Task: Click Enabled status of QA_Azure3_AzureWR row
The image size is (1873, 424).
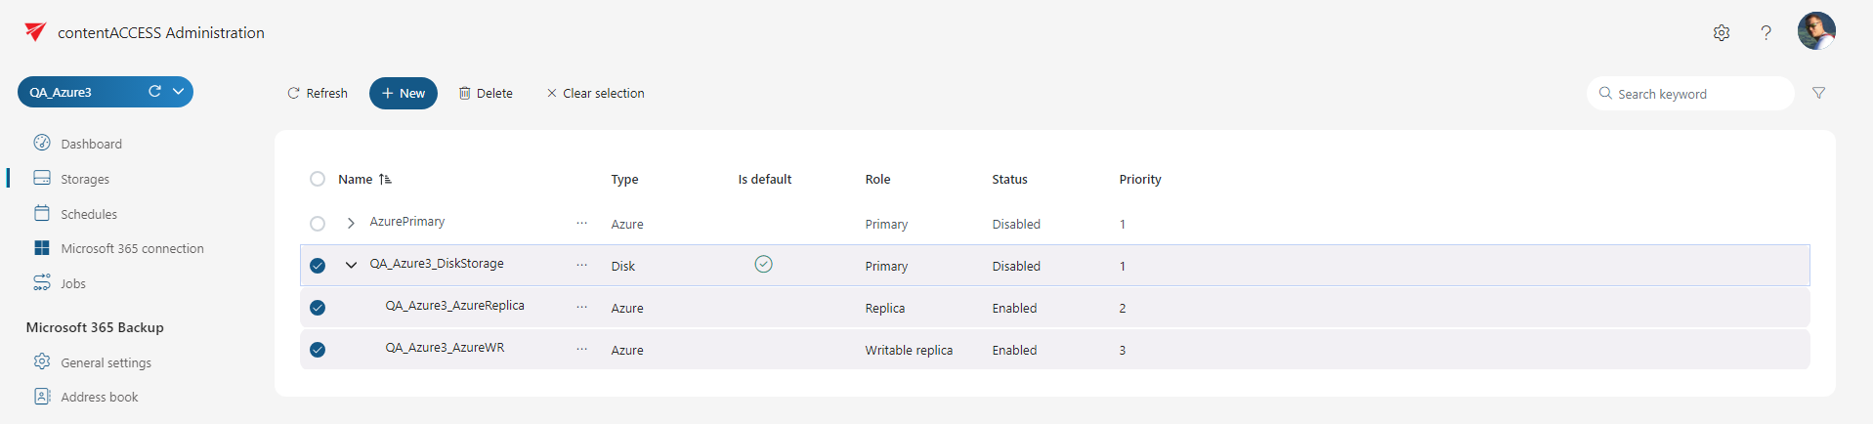Action: (1014, 350)
